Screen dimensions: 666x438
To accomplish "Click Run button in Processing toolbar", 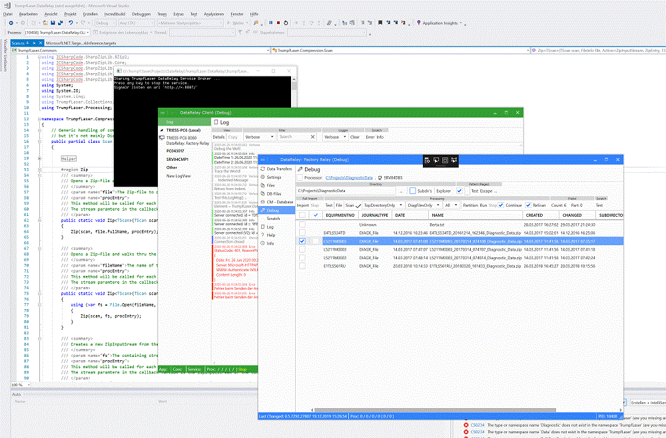I will click(x=484, y=205).
